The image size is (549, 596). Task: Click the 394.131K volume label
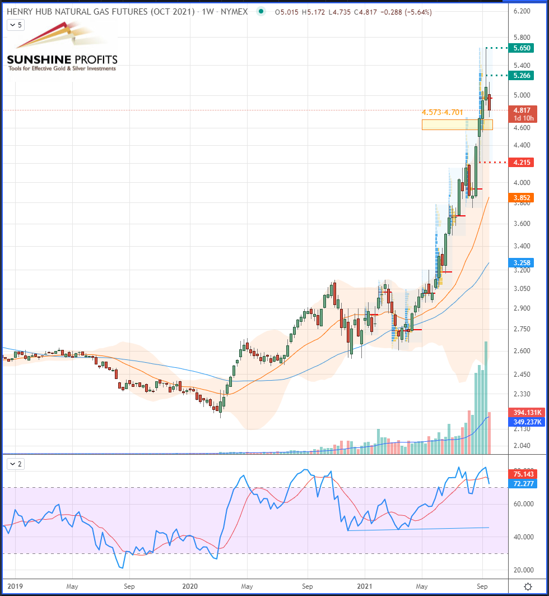[x=527, y=413]
